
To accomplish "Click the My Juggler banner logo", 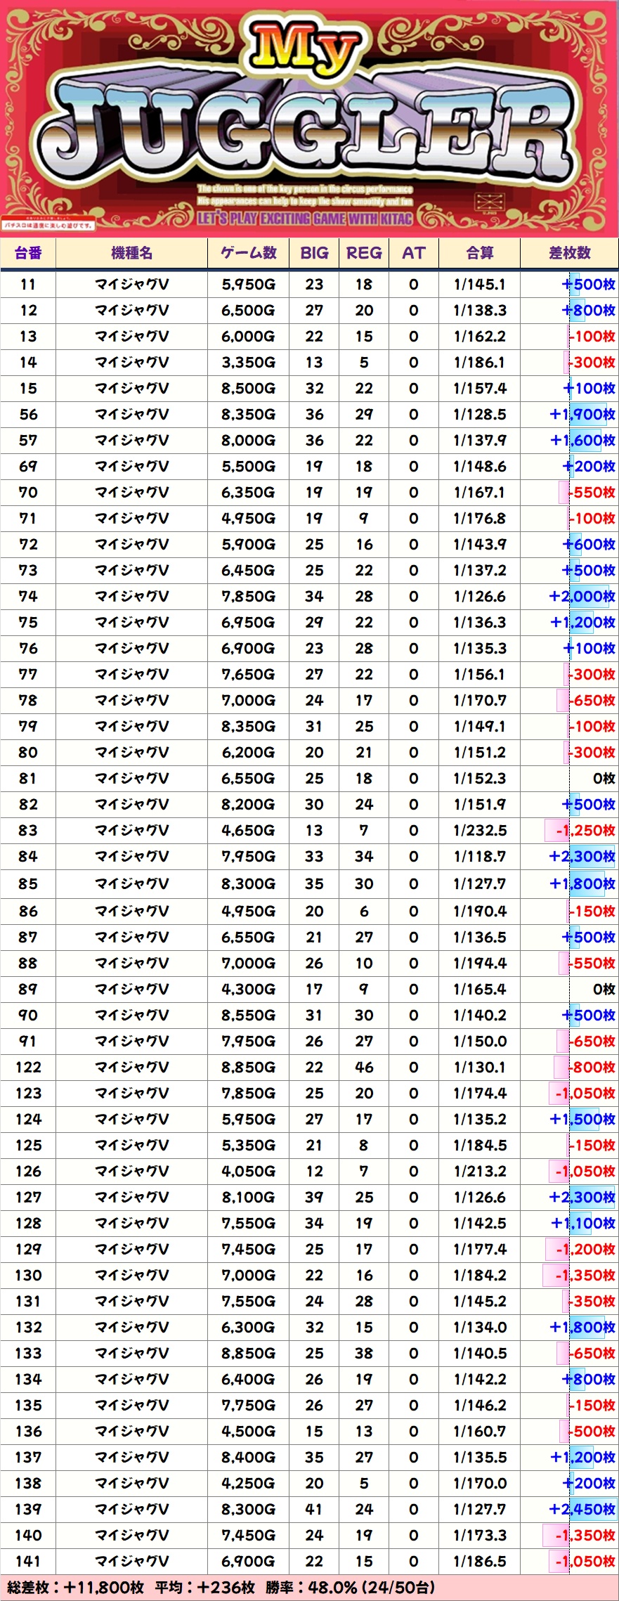I will click(x=309, y=119).
